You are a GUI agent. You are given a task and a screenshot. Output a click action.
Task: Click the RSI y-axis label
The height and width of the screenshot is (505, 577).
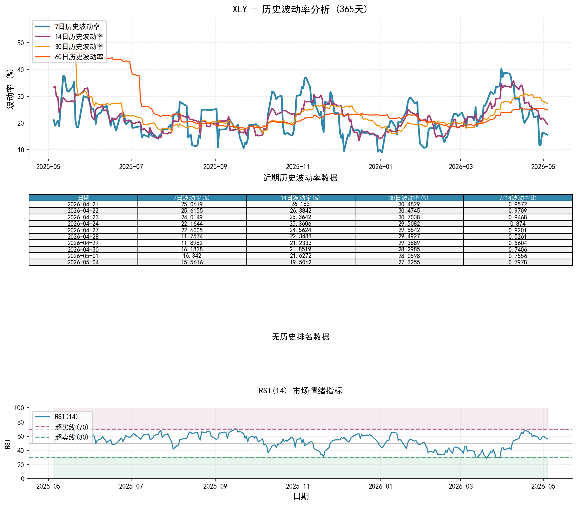[x=8, y=444]
